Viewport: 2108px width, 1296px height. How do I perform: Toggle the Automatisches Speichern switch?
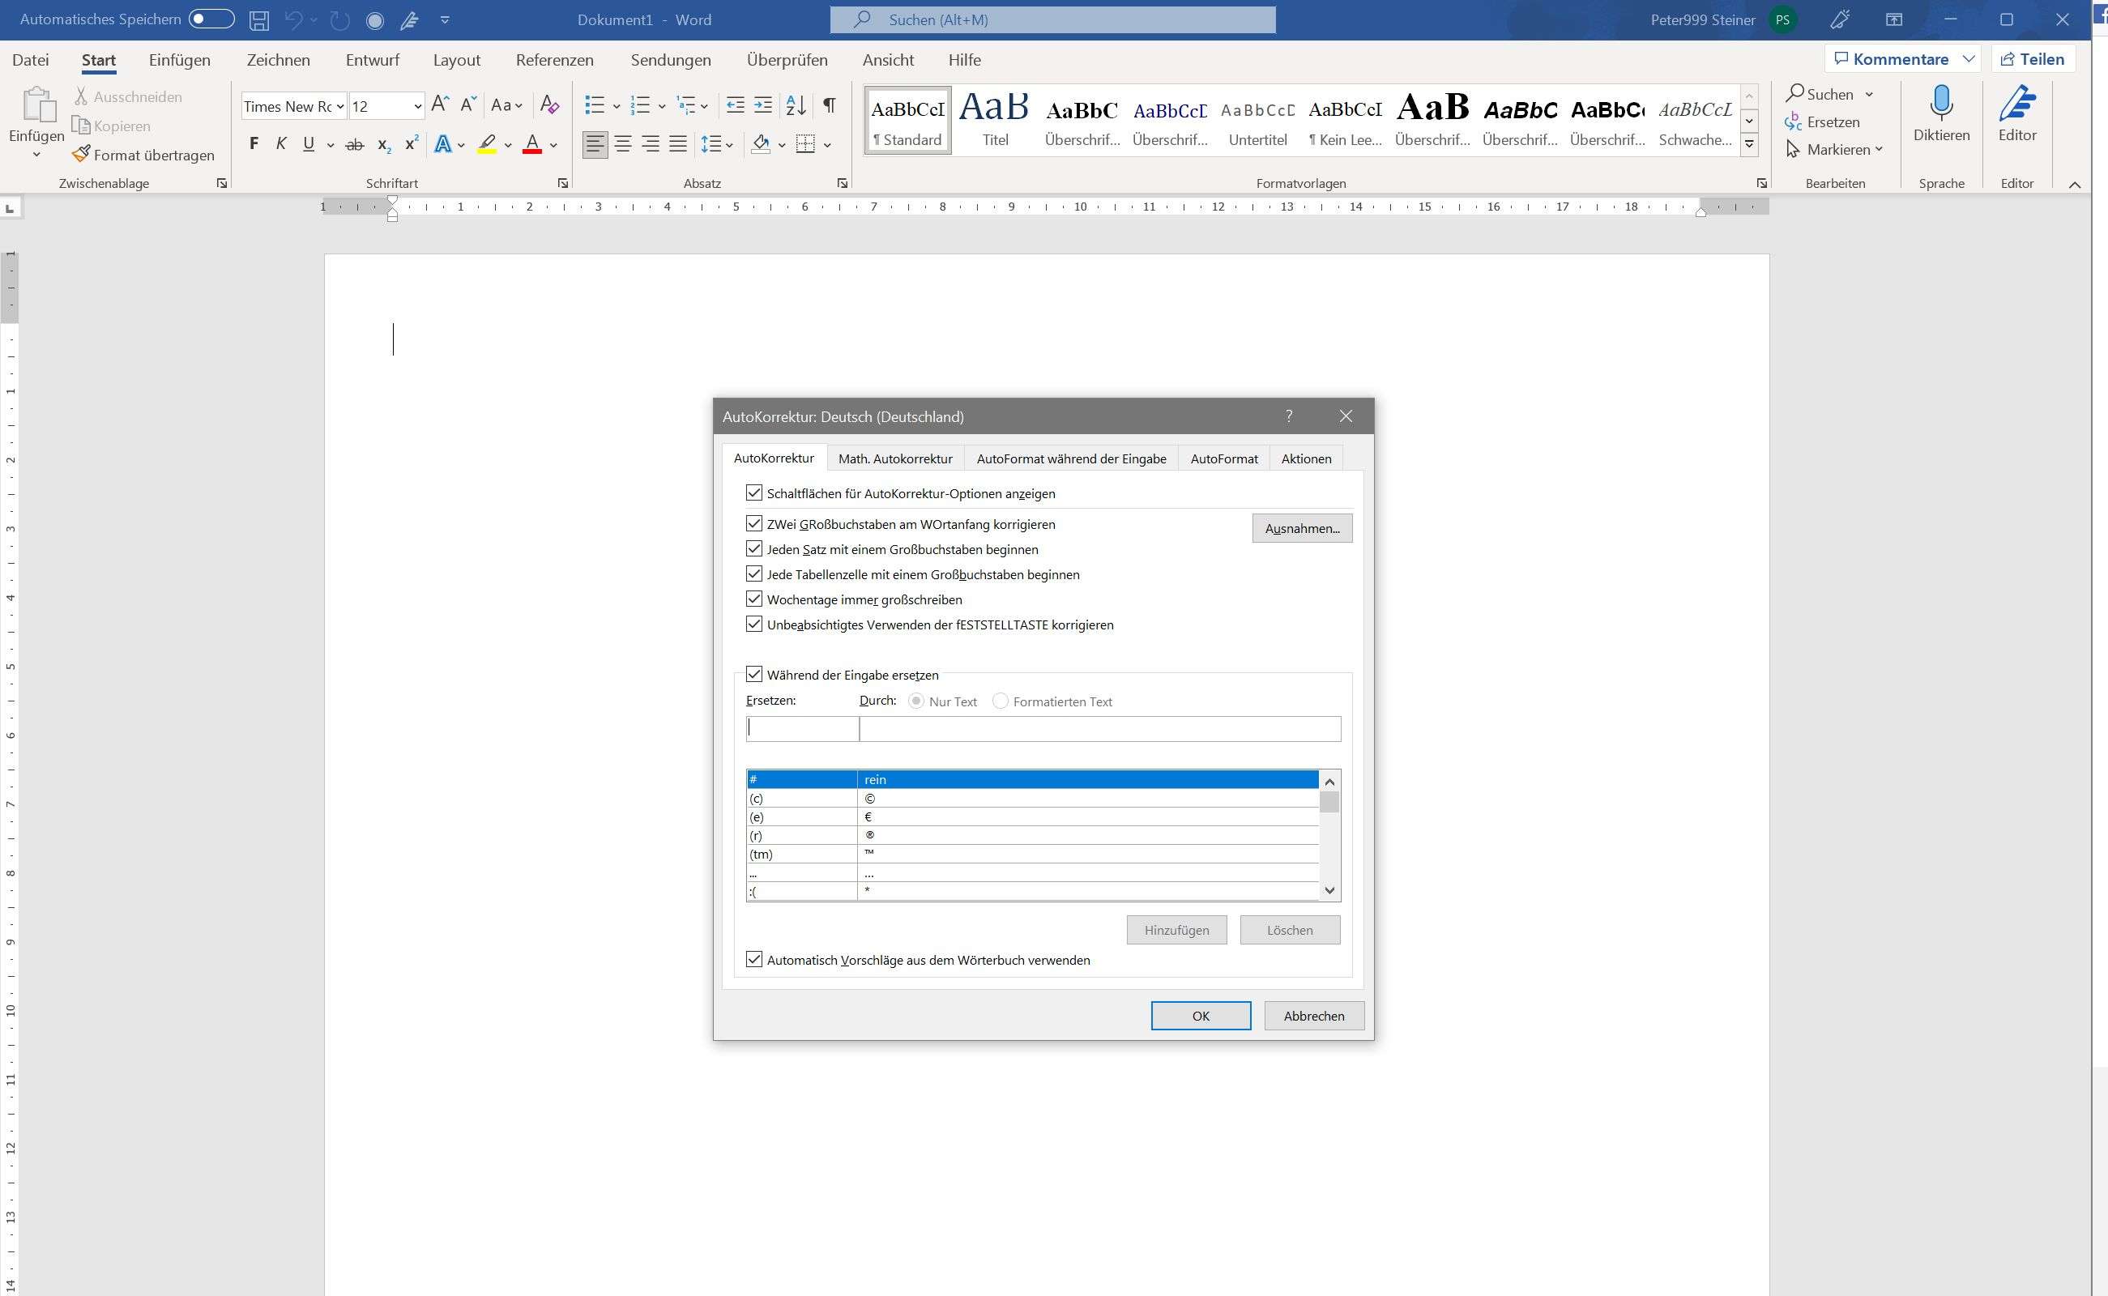211,19
